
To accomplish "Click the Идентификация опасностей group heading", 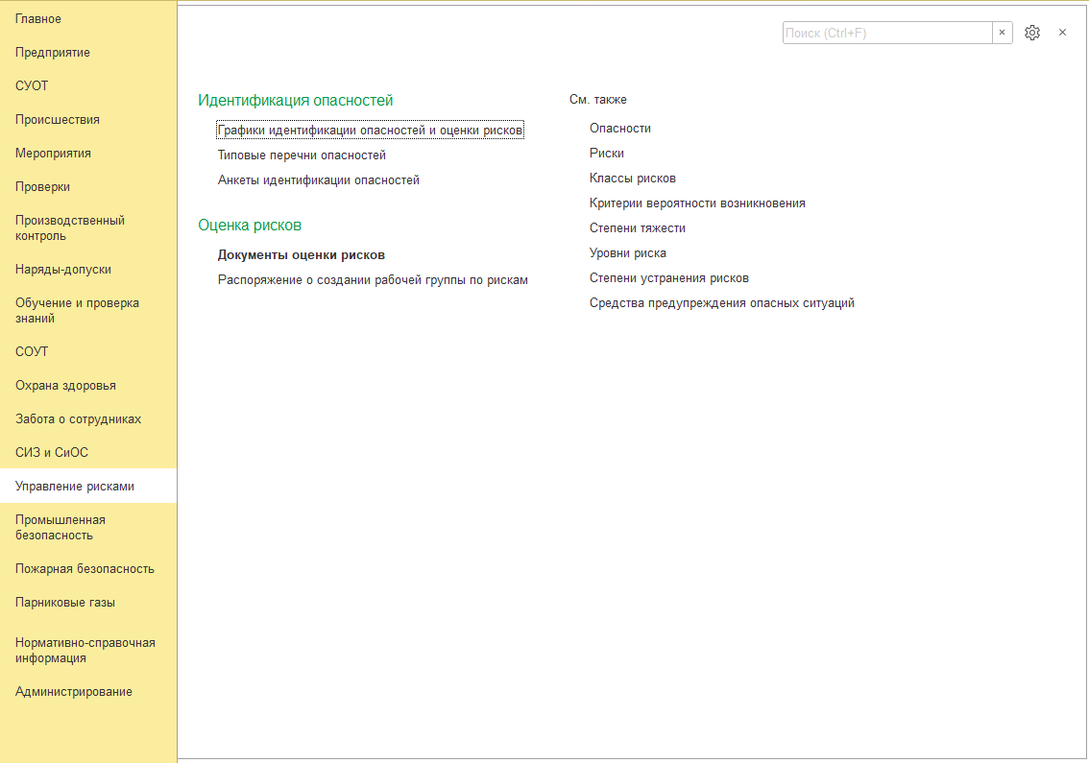I will (295, 101).
